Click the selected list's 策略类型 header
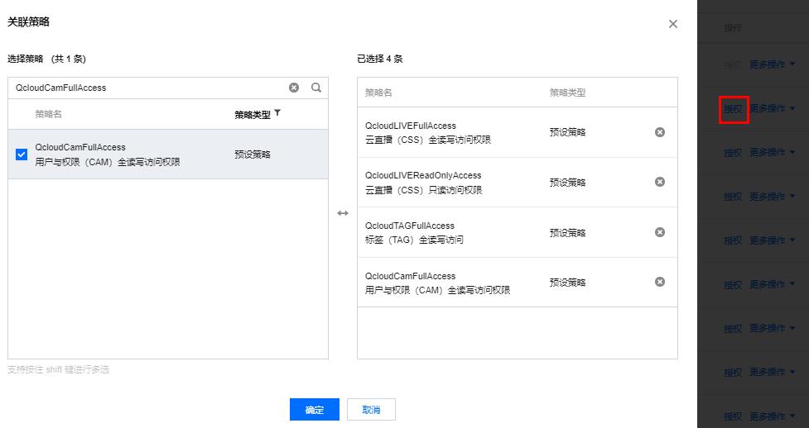The image size is (809, 428). pos(567,93)
